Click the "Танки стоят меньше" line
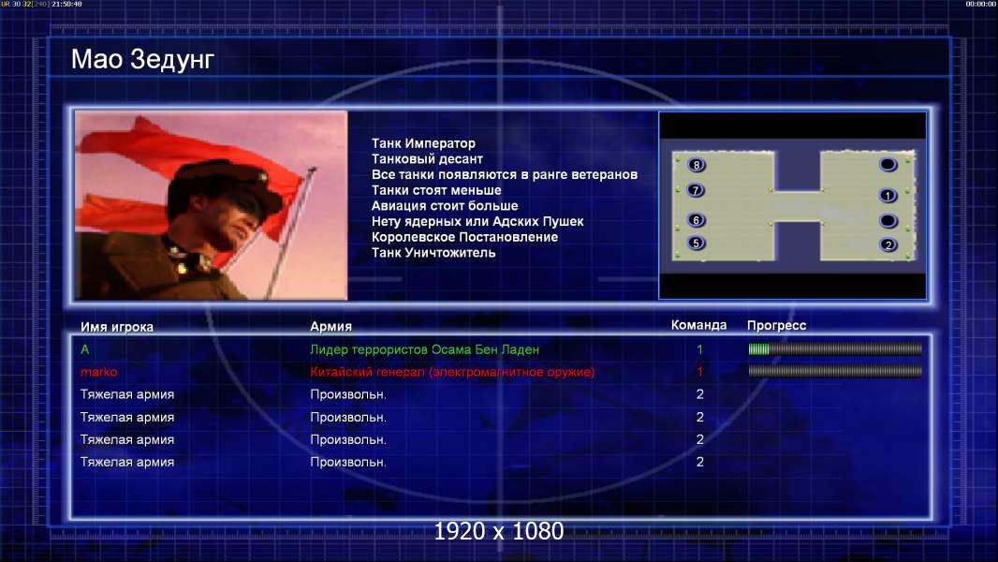 click(x=436, y=190)
